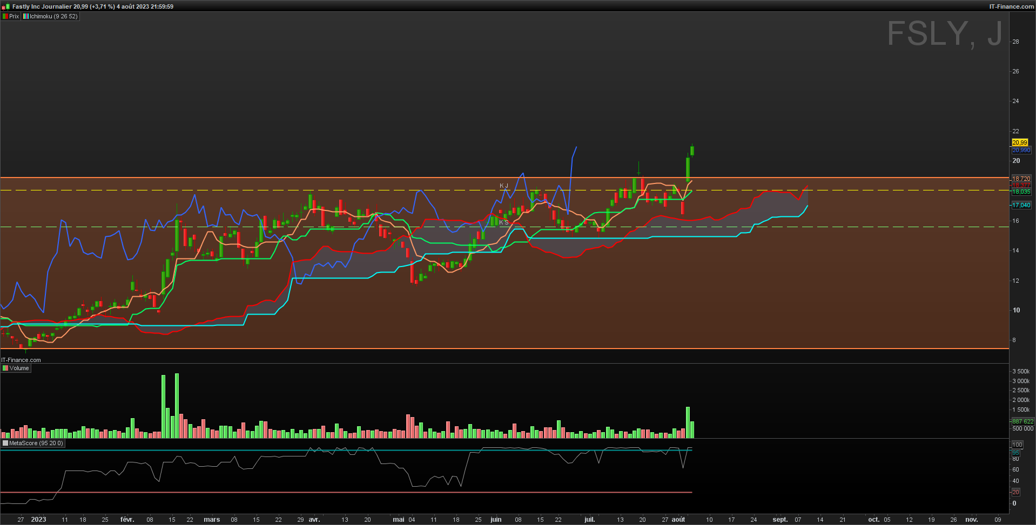Click the 3 500k volume axis label
1036x525 pixels.
(1021, 371)
